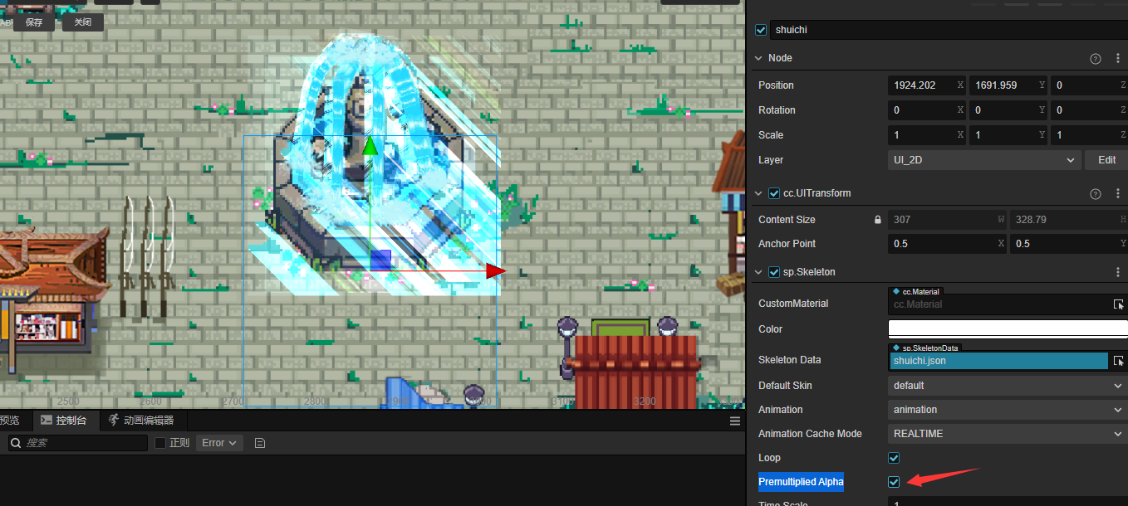The image size is (1128, 506).
Task: Pick an asset for Skeleton Data
Action: 1119,361
